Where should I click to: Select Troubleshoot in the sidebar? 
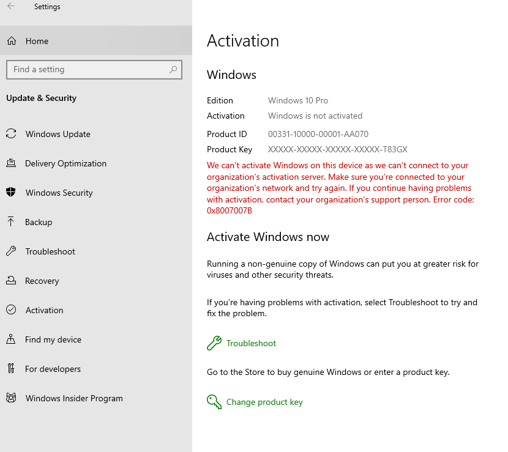click(96, 251)
